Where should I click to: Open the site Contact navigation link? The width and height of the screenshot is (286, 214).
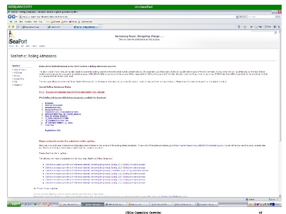[42, 46]
